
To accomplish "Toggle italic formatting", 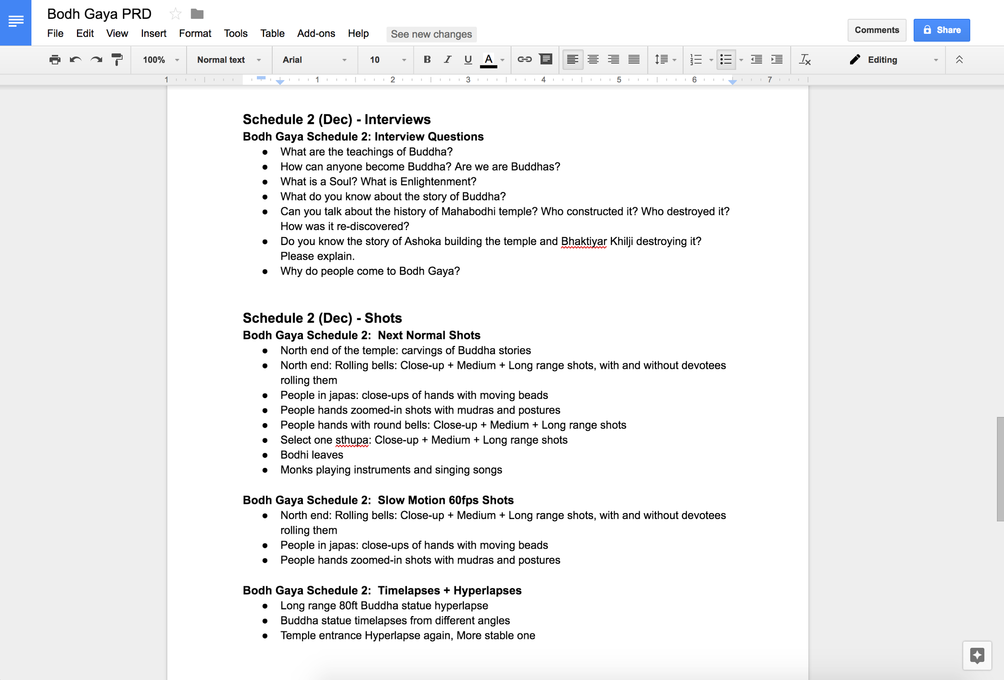I will click(448, 59).
